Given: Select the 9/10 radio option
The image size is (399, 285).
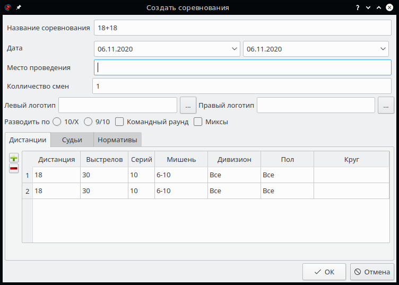Looking at the screenshot, I should click(x=88, y=122).
